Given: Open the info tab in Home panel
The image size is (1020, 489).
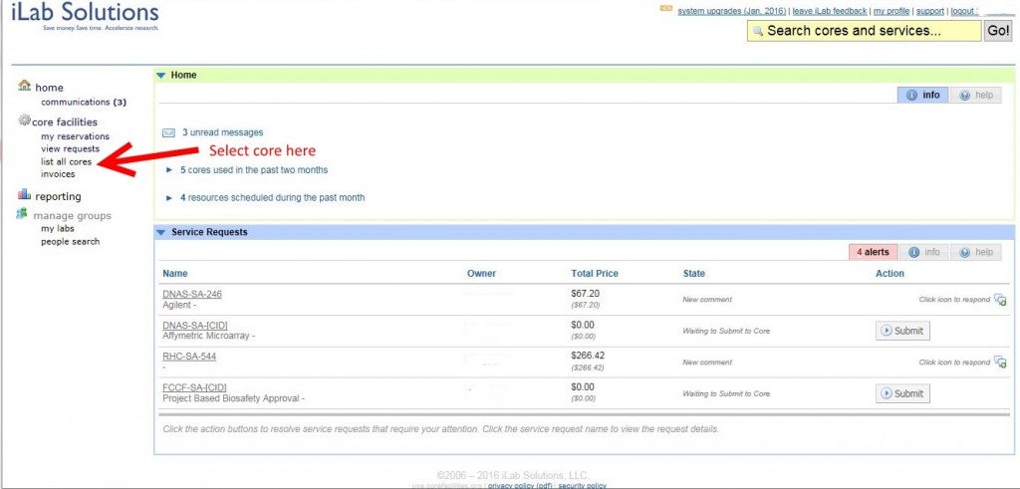Looking at the screenshot, I should 923,95.
